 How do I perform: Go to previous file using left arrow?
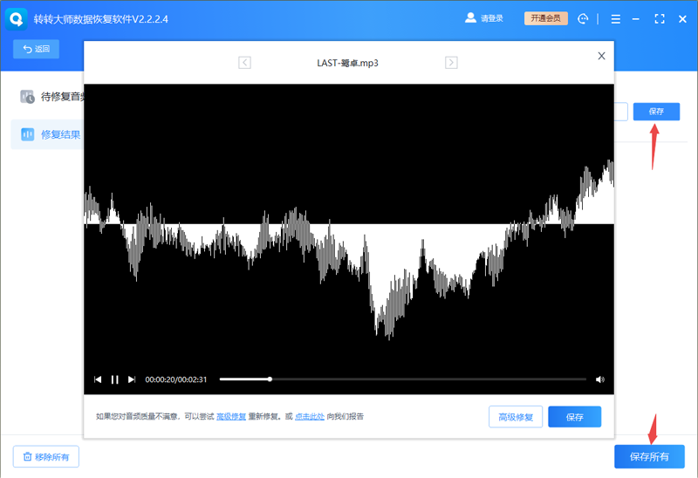coord(244,62)
